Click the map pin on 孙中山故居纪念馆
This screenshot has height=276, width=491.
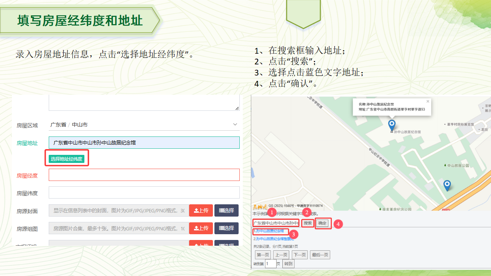click(392, 125)
